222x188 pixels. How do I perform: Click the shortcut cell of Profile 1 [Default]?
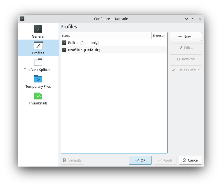pos(160,50)
